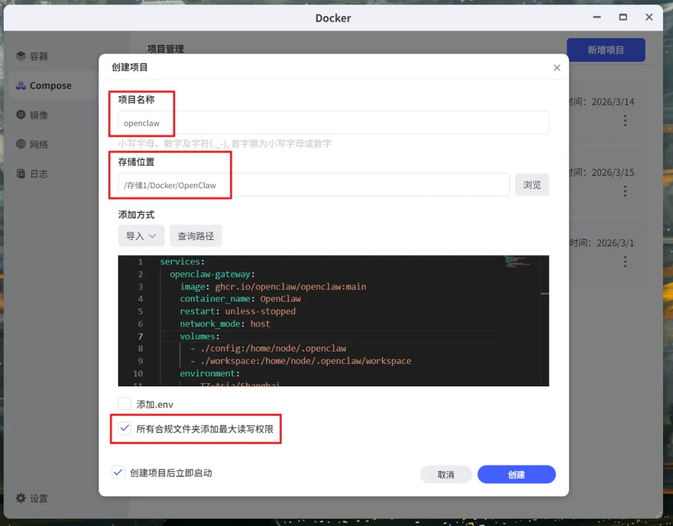
Task: Open more options for the 2026/3/14 project
Action: pyautogui.click(x=625, y=121)
